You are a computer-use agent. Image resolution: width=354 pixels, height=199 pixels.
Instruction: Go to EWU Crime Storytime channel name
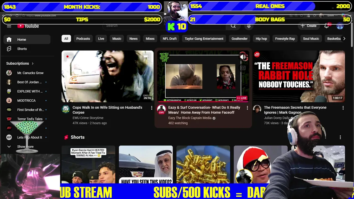point(88,118)
